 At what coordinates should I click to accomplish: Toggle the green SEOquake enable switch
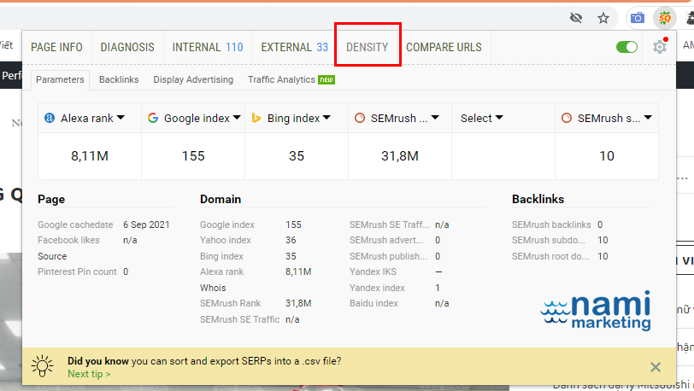pyautogui.click(x=626, y=47)
